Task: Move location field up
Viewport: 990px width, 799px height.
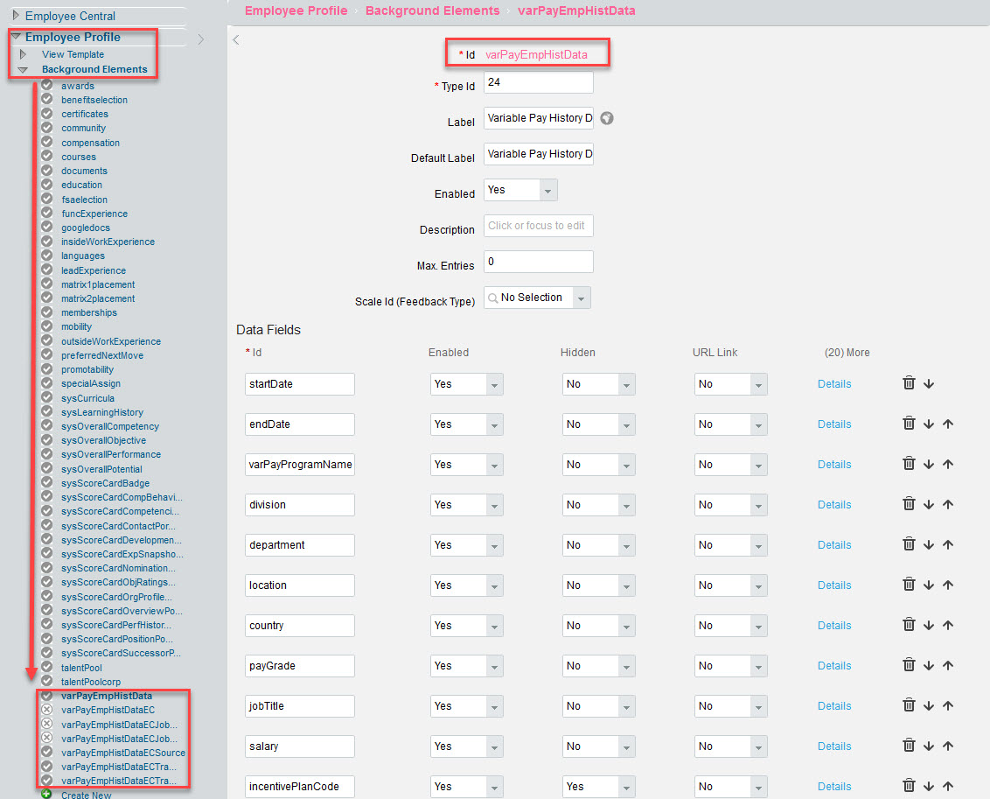Action: tap(948, 585)
